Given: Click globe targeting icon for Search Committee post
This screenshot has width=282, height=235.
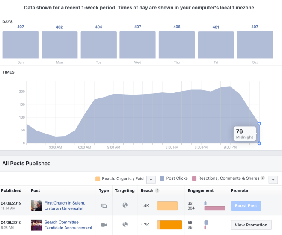Looking at the screenshot, I should tap(125, 224).
